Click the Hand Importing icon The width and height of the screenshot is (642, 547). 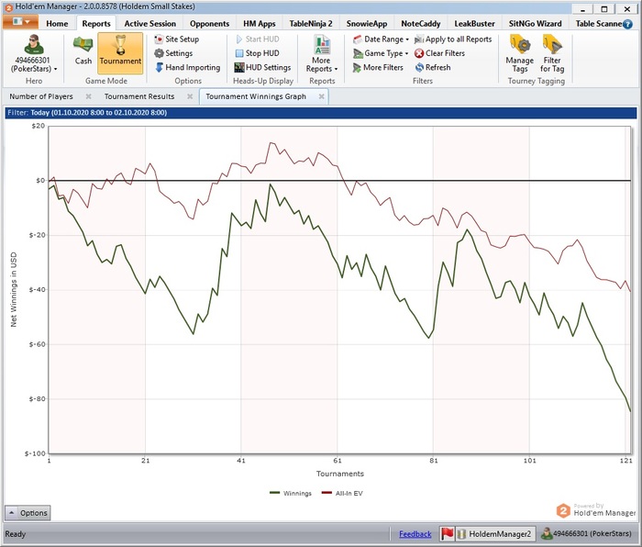(x=159, y=67)
